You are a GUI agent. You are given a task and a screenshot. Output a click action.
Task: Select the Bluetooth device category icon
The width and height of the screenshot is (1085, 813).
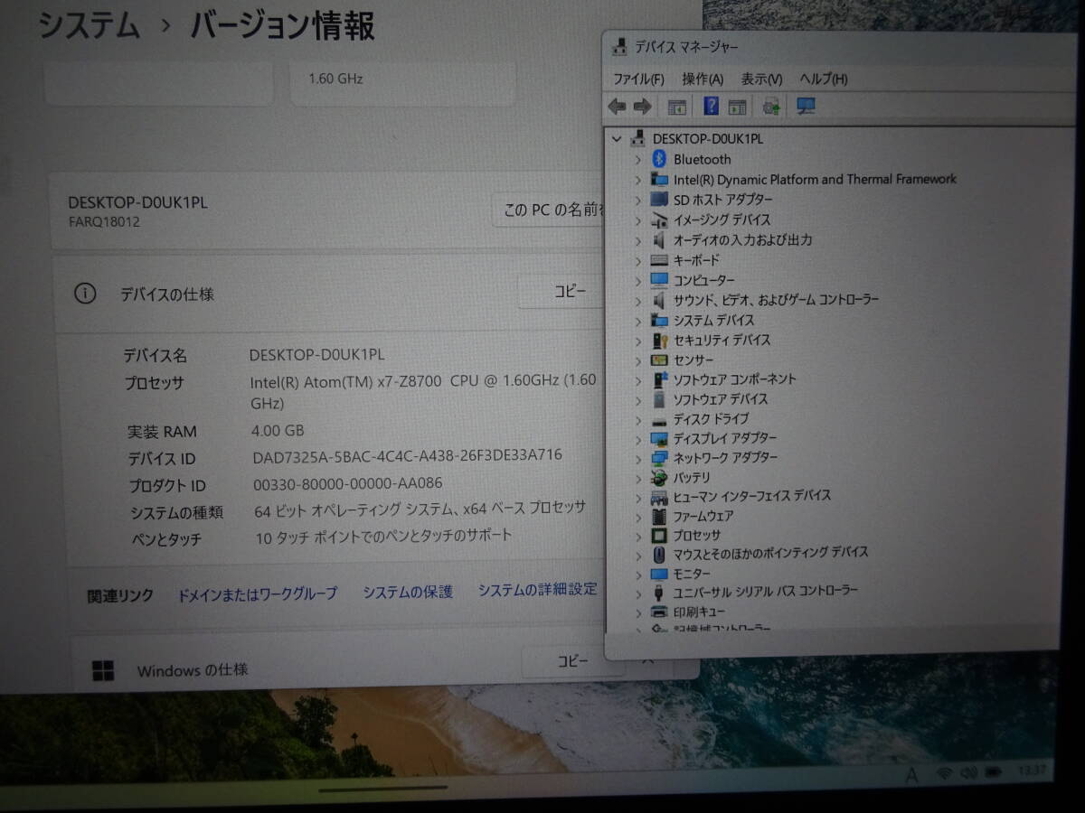pyautogui.click(x=659, y=159)
